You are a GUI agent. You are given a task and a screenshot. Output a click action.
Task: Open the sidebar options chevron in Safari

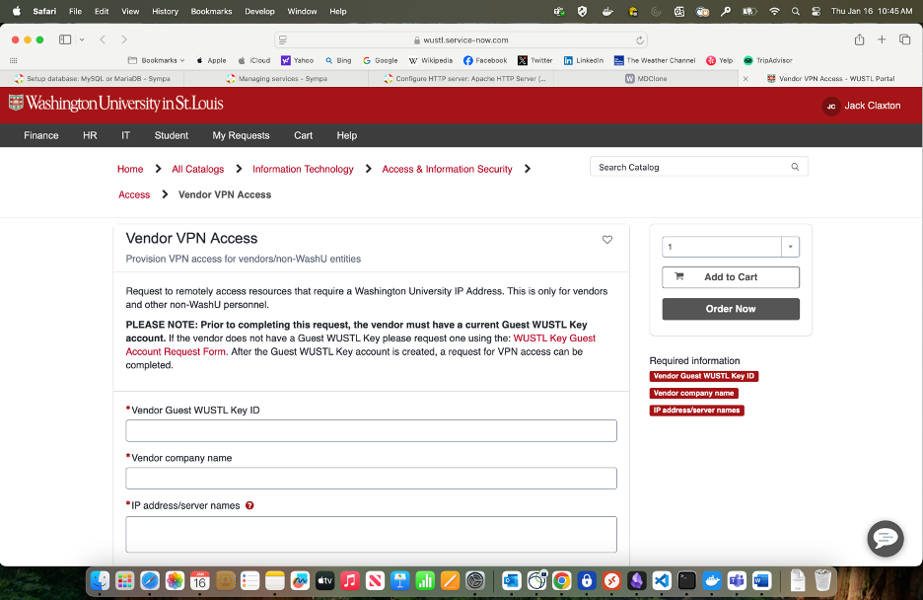pyautogui.click(x=82, y=39)
